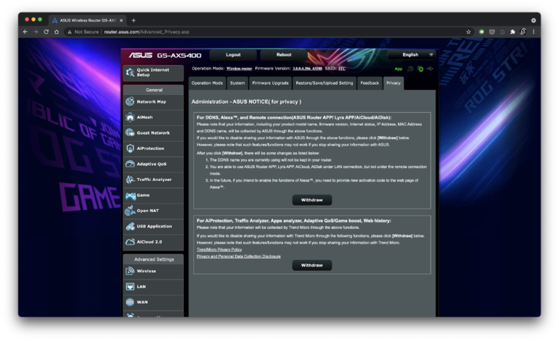559x341 pixels.
Task: Click the Game controller icon
Action: coord(131,195)
